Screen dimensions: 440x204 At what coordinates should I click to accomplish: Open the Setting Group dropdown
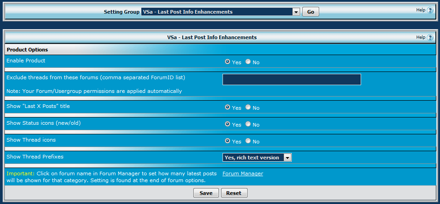coord(220,12)
